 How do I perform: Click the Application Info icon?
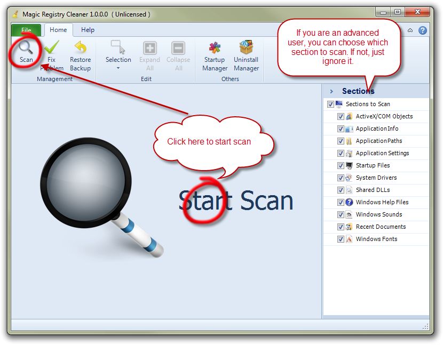(x=349, y=129)
